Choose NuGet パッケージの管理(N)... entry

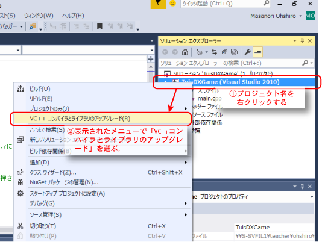click(x=64, y=182)
